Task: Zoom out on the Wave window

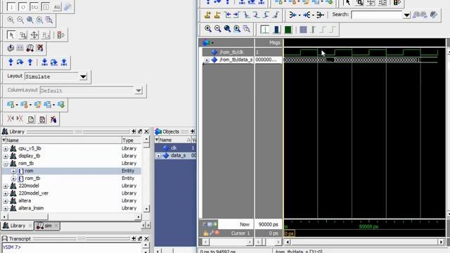Action: pyautogui.click(x=217, y=29)
